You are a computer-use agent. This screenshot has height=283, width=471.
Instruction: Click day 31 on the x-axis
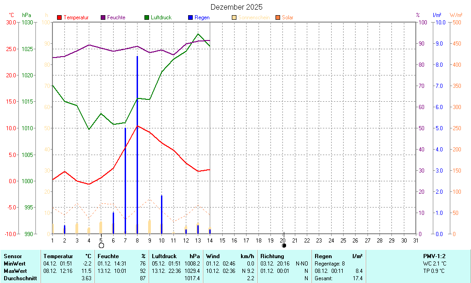416,240
